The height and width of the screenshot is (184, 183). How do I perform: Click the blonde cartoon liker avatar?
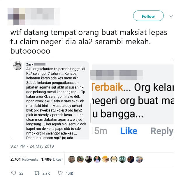[x=105, y=159]
